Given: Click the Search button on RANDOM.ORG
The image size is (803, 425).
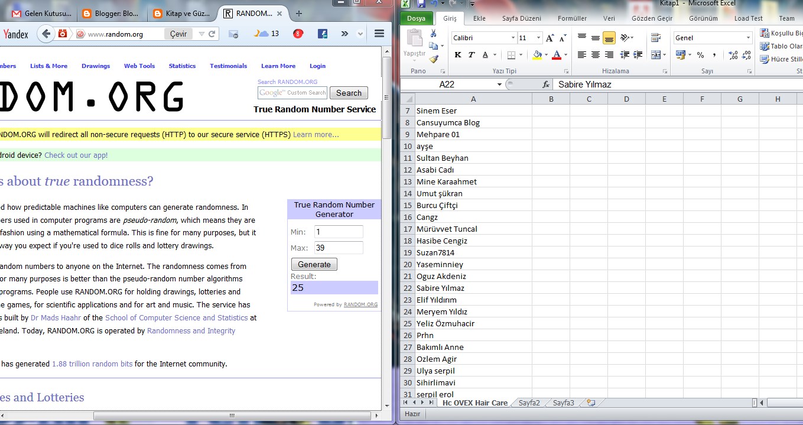Looking at the screenshot, I should coord(349,93).
